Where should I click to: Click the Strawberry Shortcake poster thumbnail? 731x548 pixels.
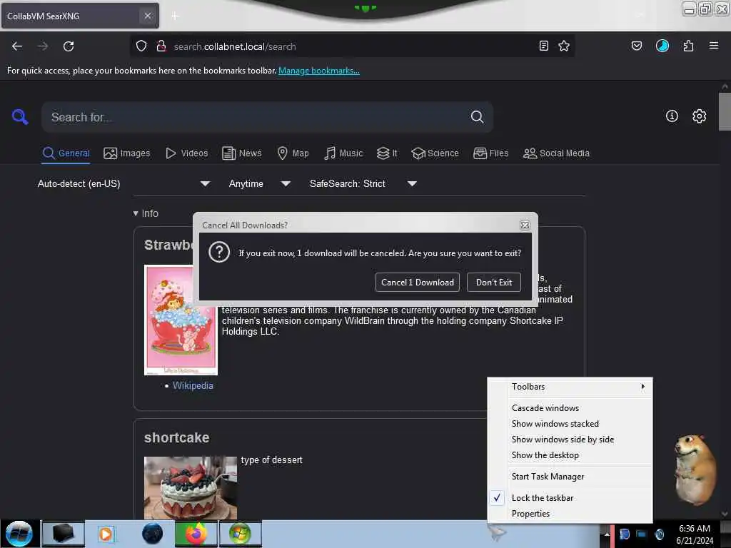(181, 320)
